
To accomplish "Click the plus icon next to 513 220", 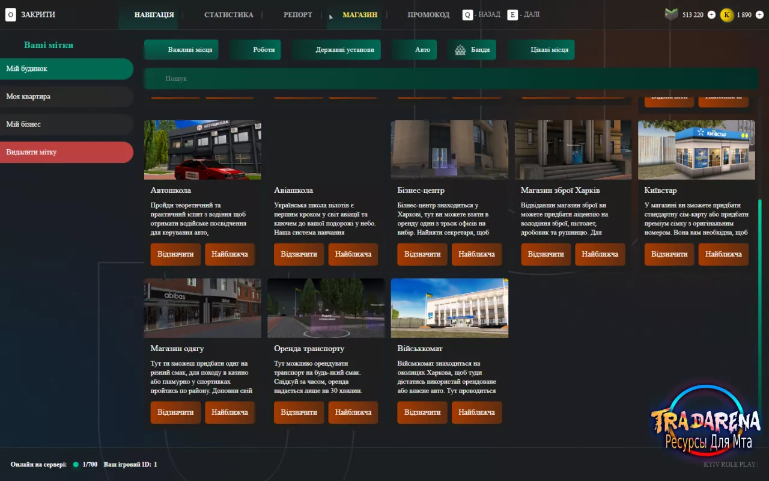I will (x=712, y=15).
